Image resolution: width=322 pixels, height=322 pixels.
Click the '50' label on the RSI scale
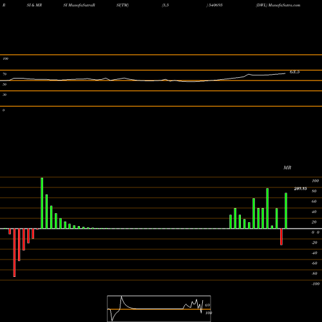5,84
